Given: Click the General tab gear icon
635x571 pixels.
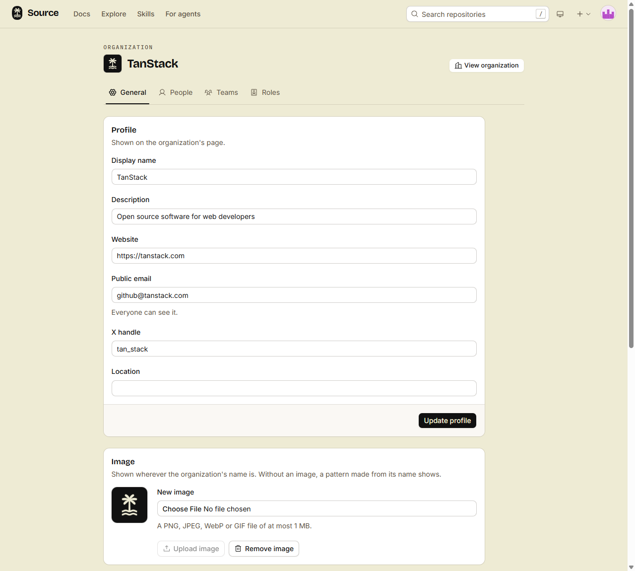Looking at the screenshot, I should [113, 92].
